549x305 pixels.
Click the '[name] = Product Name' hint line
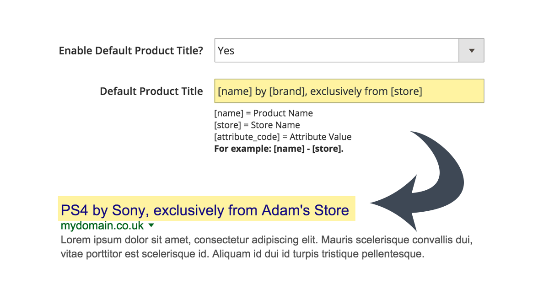(264, 113)
